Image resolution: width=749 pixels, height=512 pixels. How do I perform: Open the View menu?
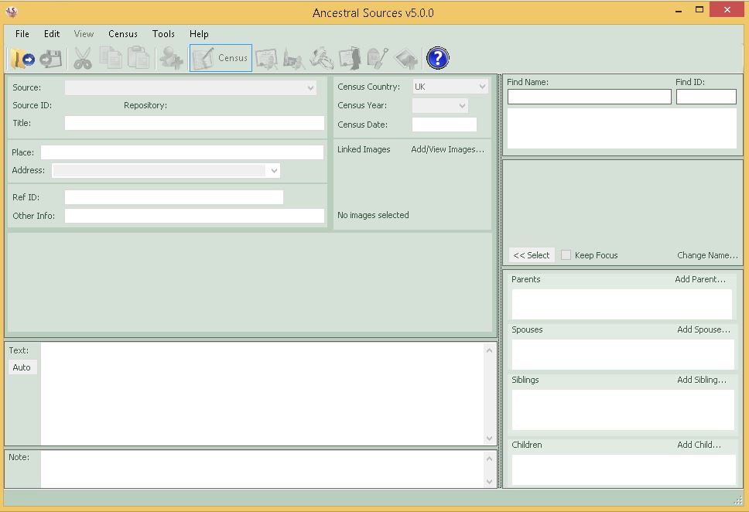pos(84,34)
